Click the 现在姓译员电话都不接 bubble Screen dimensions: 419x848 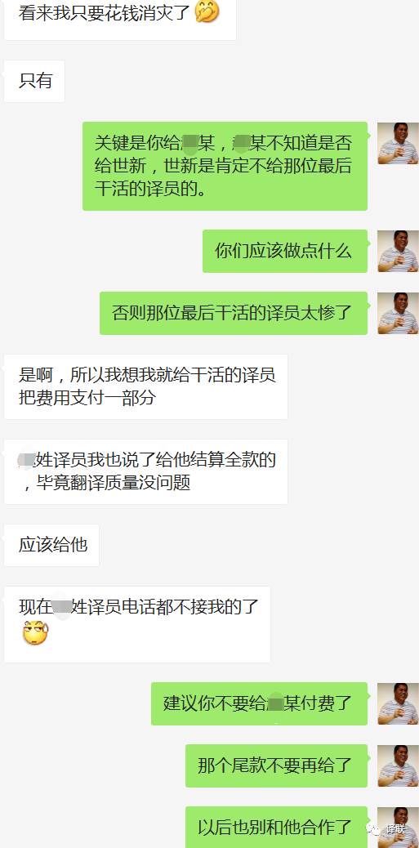click(137, 625)
